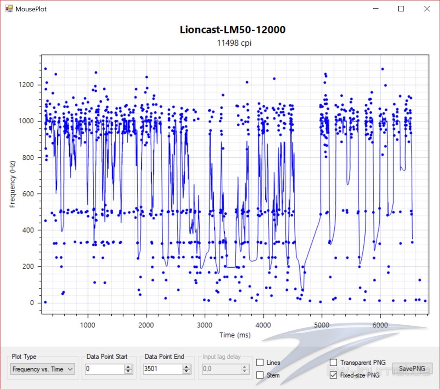This screenshot has width=440, height=389.
Task: Enable the Lines checkbox
Action: tap(260, 362)
